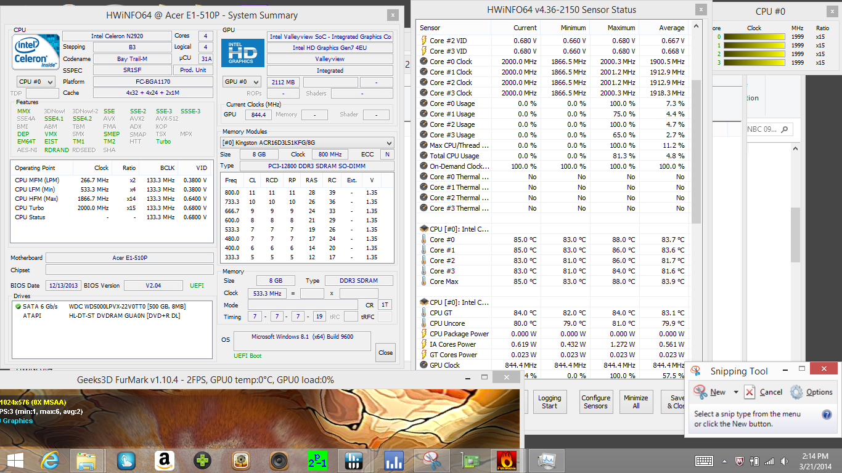Open the green gamepad app on the taskbar
The width and height of the screenshot is (842, 473).
click(x=202, y=461)
